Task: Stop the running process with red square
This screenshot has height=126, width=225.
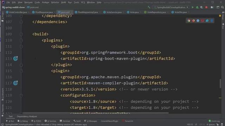Action: (x=206, y=7)
